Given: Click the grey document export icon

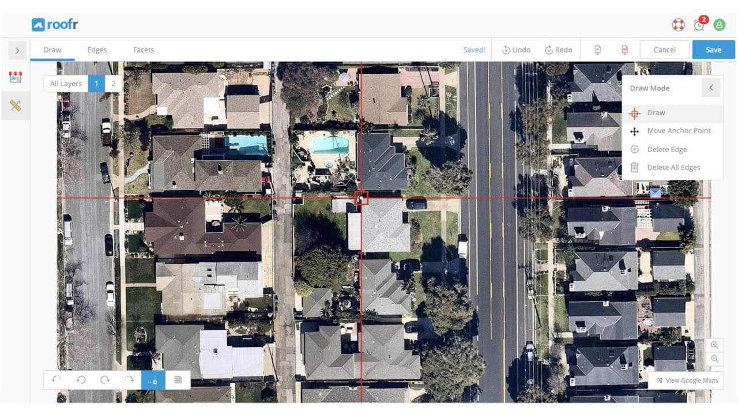Looking at the screenshot, I should (597, 50).
